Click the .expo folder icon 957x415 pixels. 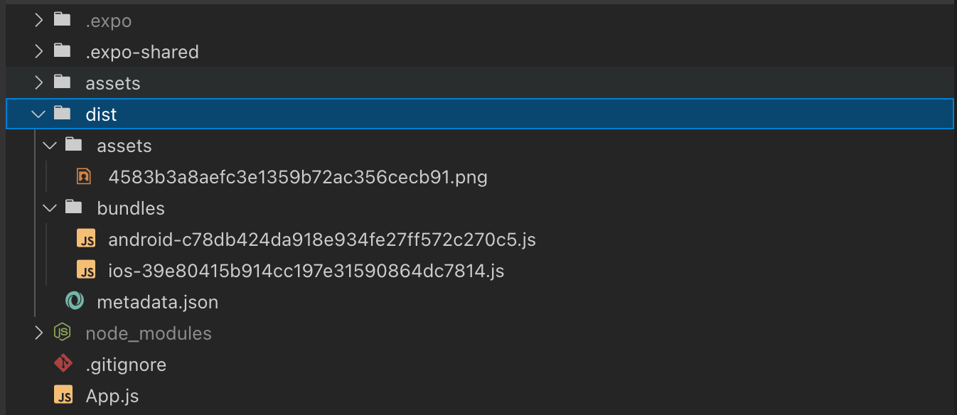pos(63,21)
